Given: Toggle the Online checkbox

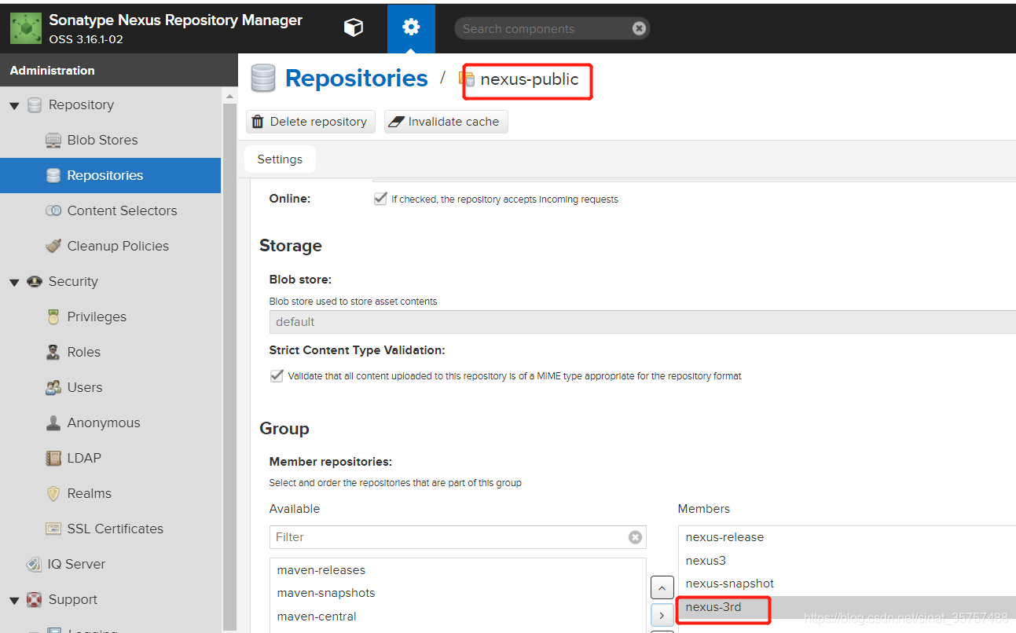Looking at the screenshot, I should click(x=380, y=199).
